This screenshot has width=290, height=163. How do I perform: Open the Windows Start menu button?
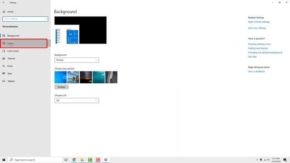[x=4, y=160]
